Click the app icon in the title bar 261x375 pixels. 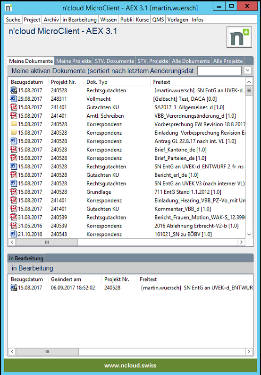(9, 8)
